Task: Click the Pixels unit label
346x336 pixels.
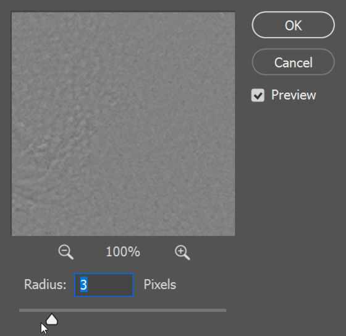Action: click(160, 284)
